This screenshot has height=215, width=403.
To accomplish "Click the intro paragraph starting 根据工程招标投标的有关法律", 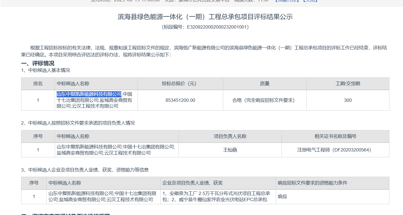I will tap(204, 51).
